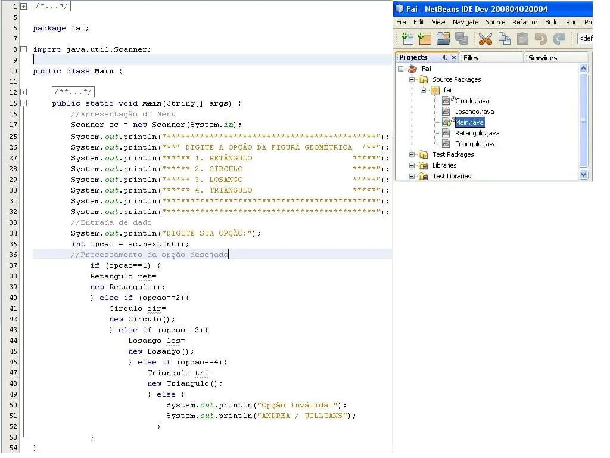Screen dimensions: 610x458
Task: Click the Copy icon in toolbar
Action: click(x=505, y=39)
